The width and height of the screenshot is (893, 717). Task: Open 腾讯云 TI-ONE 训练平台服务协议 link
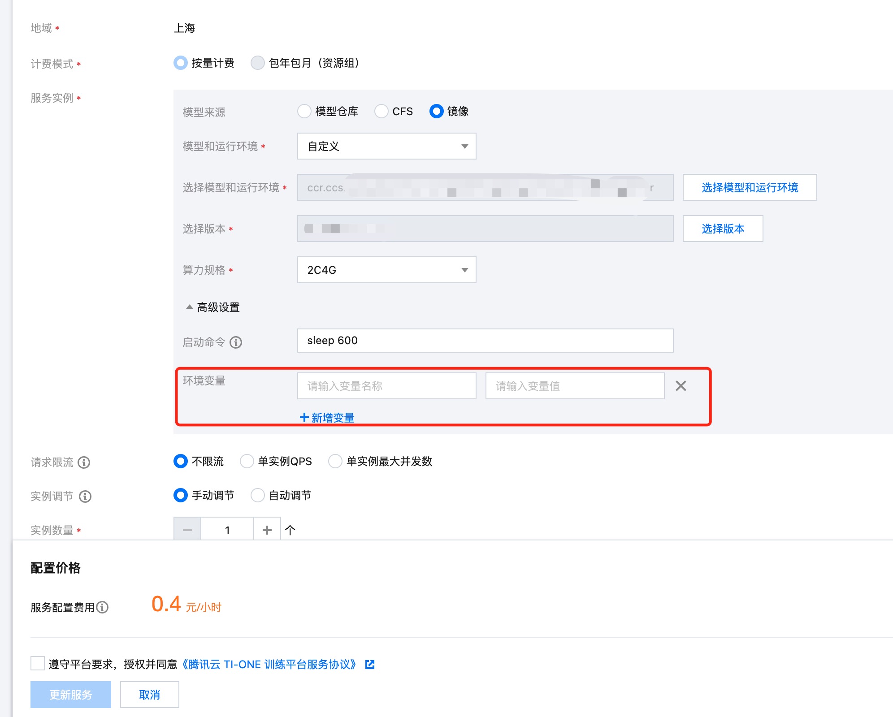(269, 665)
